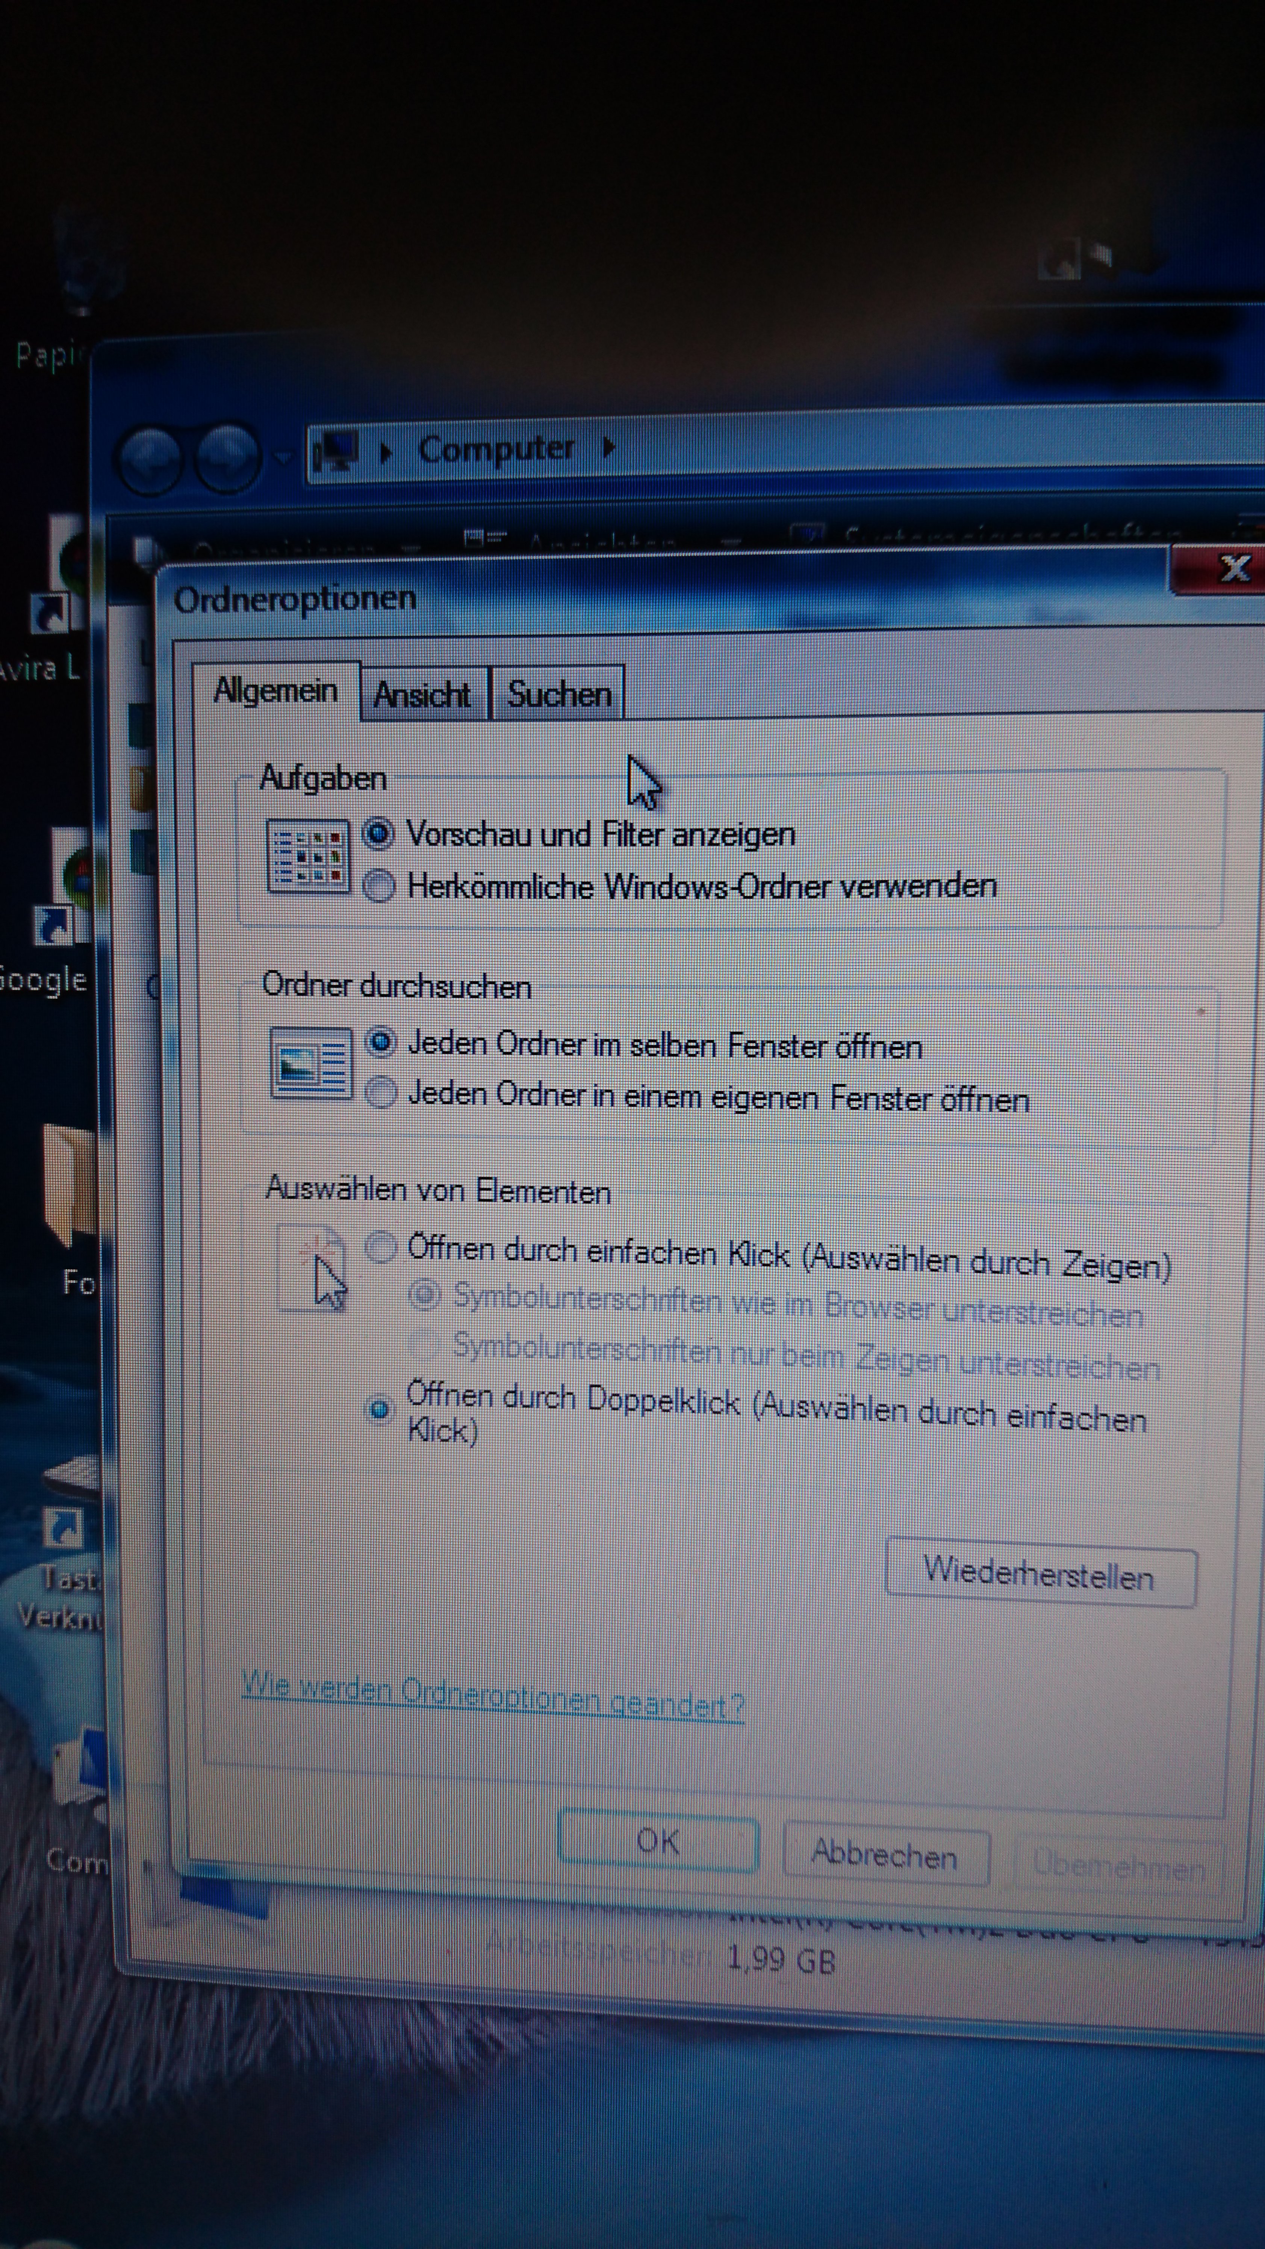
Task: Switch to the Ansicht tab
Action: click(x=422, y=695)
